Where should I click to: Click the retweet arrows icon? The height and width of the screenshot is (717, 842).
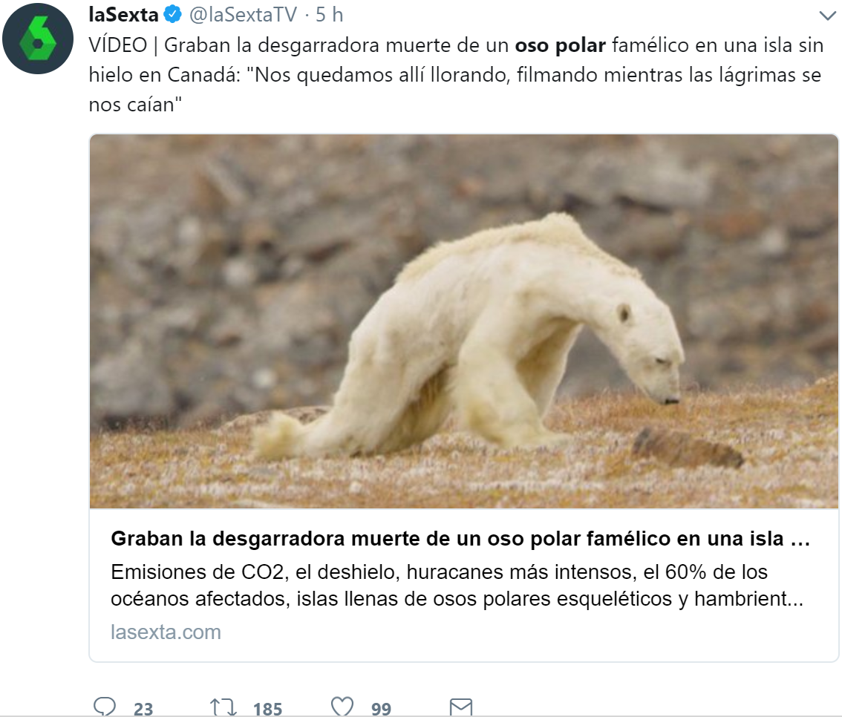223,707
